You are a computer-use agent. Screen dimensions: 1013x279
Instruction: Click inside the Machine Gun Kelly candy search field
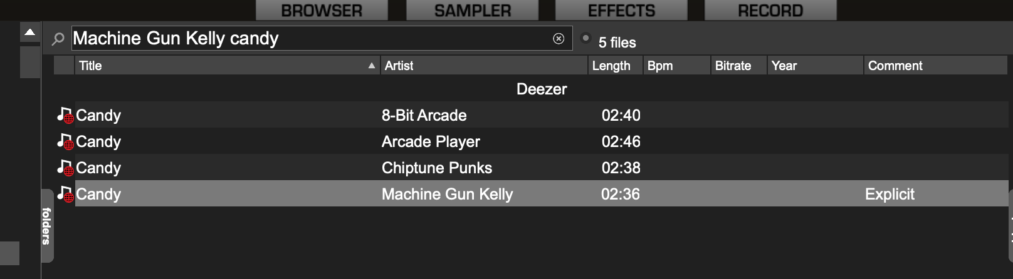(x=312, y=39)
